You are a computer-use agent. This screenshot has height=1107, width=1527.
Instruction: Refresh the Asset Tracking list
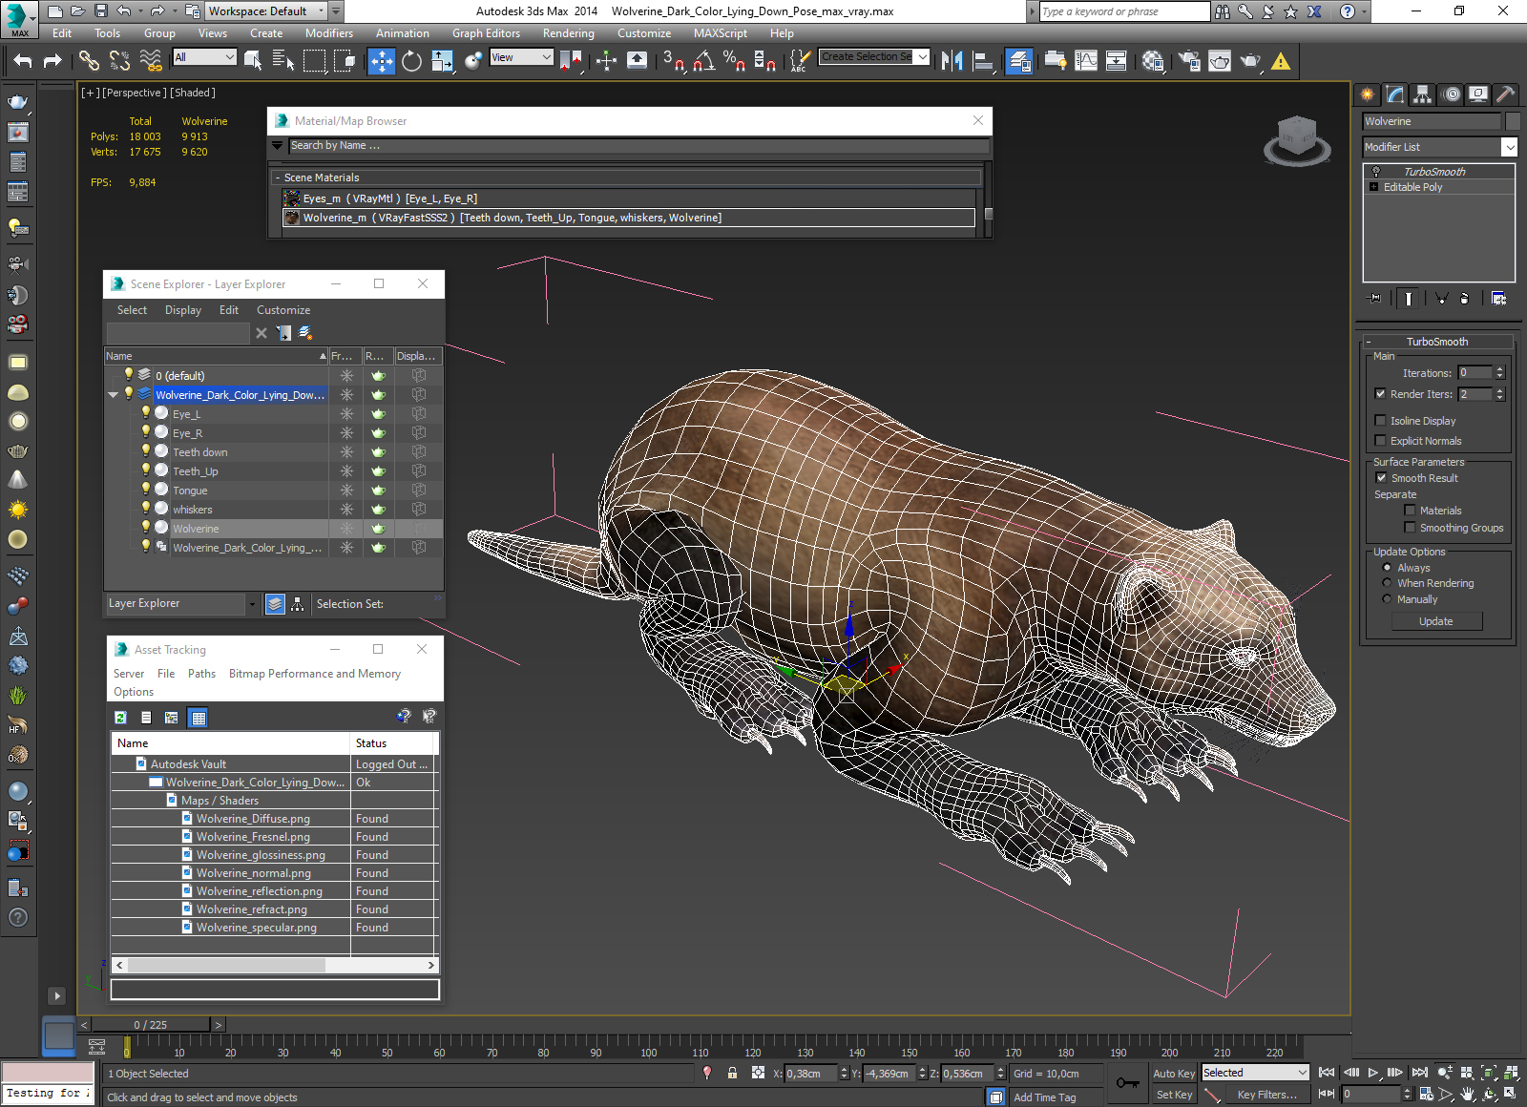pyautogui.click(x=120, y=718)
